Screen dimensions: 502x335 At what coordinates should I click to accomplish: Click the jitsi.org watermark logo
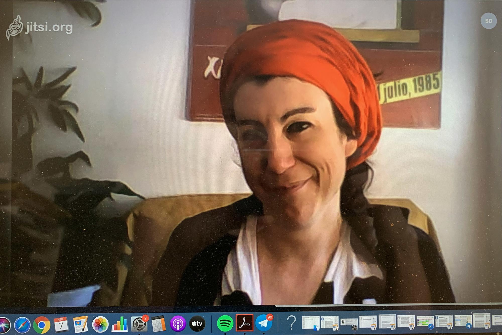point(39,27)
